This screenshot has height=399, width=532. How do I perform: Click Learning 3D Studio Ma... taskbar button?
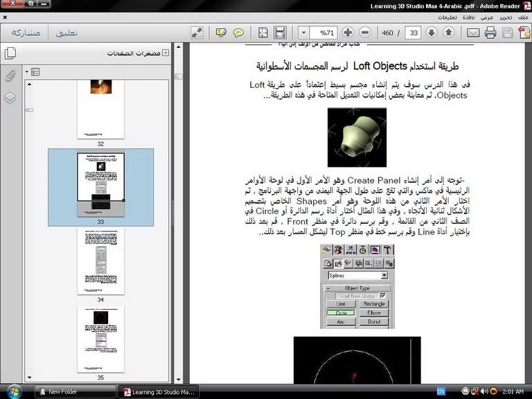click(x=159, y=392)
